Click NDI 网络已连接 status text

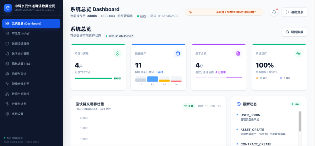point(15,138)
